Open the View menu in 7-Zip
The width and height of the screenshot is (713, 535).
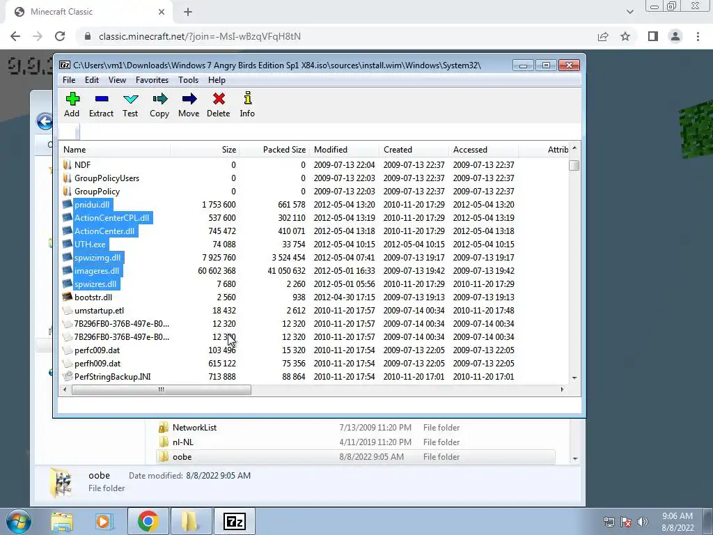pyautogui.click(x=117, y=80)
